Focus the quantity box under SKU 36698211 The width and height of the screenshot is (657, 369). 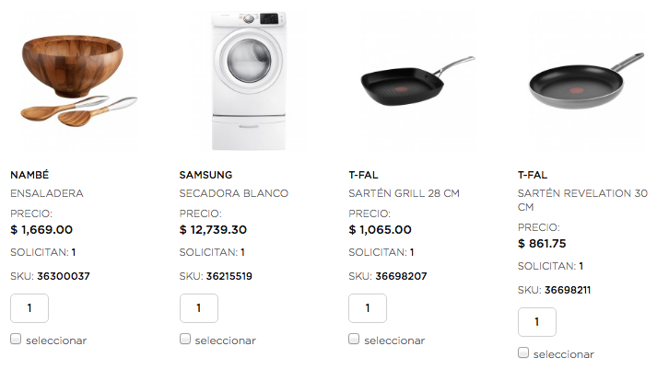click(537, 322)
